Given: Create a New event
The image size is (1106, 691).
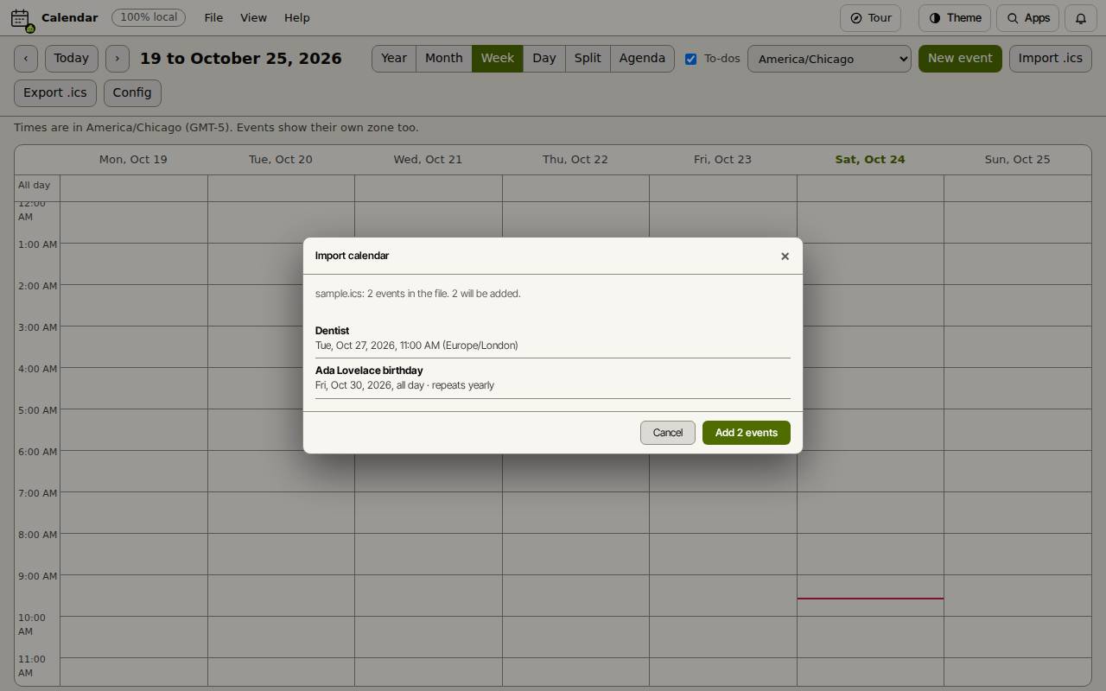Looking at the screenshot, I should pyautogui.click(x=960, y=59).
